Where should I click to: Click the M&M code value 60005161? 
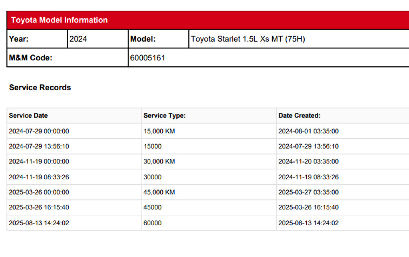pos(147,58)
